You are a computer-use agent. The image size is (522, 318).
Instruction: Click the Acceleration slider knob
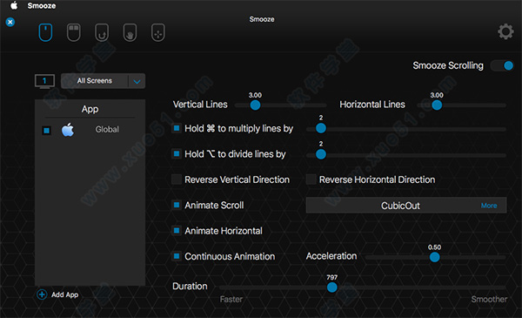pos(434,257)
